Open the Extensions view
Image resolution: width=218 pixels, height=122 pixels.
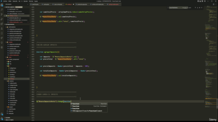click(2, 24)
